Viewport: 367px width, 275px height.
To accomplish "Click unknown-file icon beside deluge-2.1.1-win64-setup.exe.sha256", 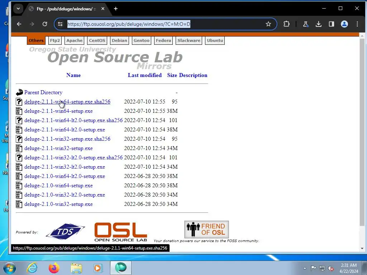I will pyautogui.click(x=19, y=102).
